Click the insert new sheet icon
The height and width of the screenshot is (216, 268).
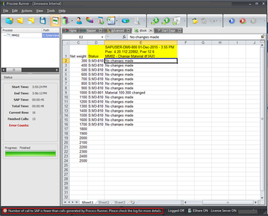133,202
